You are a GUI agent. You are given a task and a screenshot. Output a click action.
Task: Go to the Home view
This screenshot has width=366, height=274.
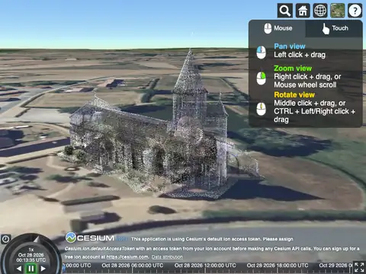click(303, 11)
